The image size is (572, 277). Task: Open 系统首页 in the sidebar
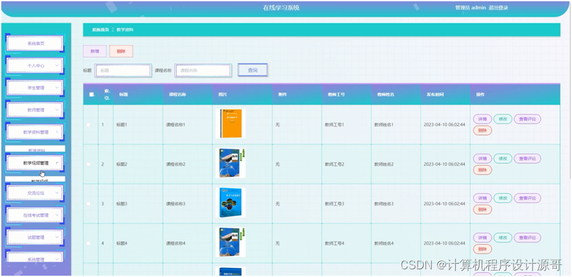pos(35,44)
